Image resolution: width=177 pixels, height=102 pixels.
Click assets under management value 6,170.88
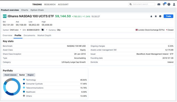[169, 50]
